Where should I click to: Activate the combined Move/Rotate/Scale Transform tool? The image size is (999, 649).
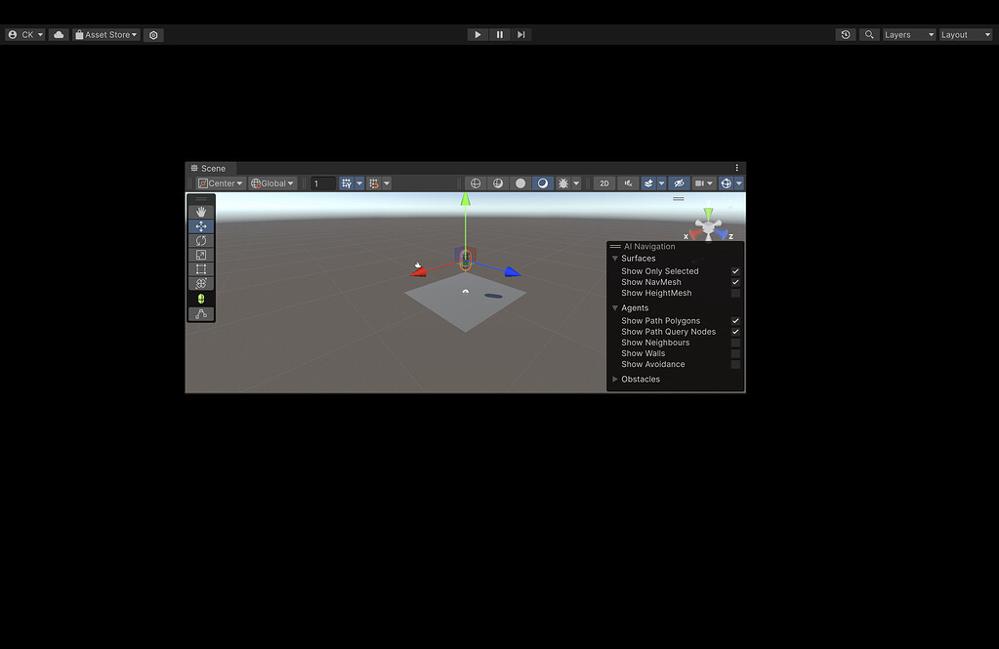tap(201, 283)
